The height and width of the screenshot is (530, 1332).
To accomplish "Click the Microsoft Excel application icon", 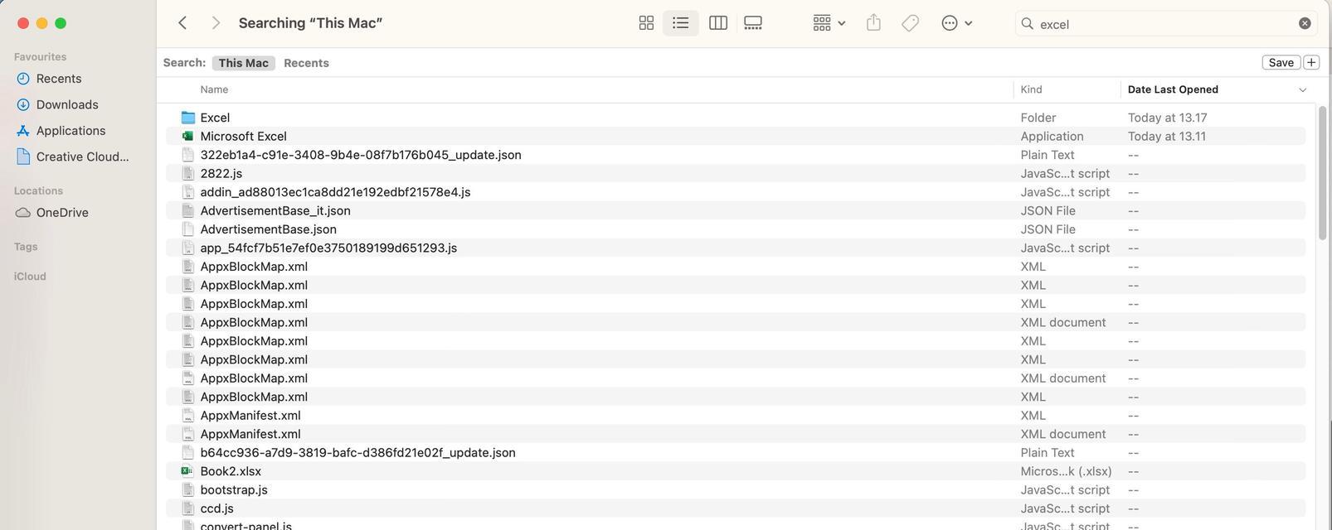I will [188, 136].
